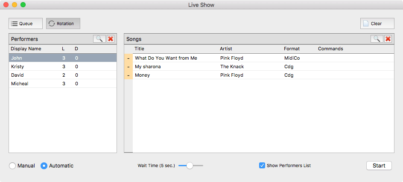The height and width of the screenshot is (182, 403).
Task: Click the minus icon beside Money
Action: [x=128, y=75]
